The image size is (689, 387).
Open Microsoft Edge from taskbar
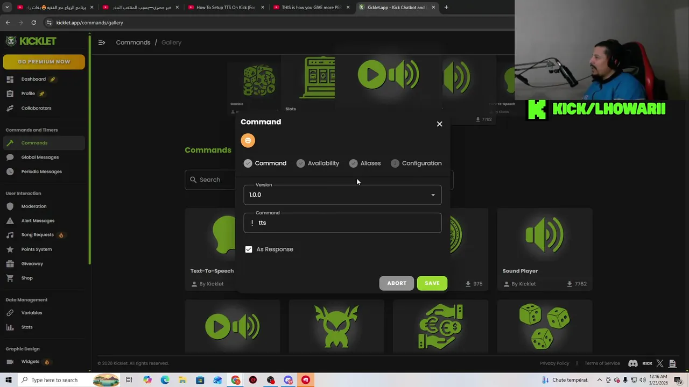click(x=165, y=380)
